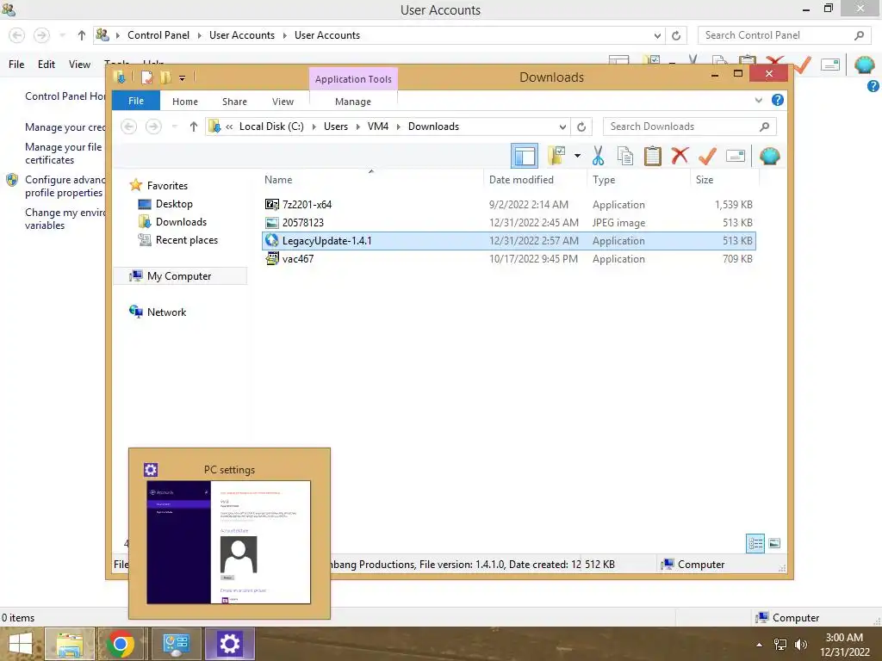The image size is (882, 661).
Task: Open Edit menu in User Accounts window
Action: pos(47,65)
